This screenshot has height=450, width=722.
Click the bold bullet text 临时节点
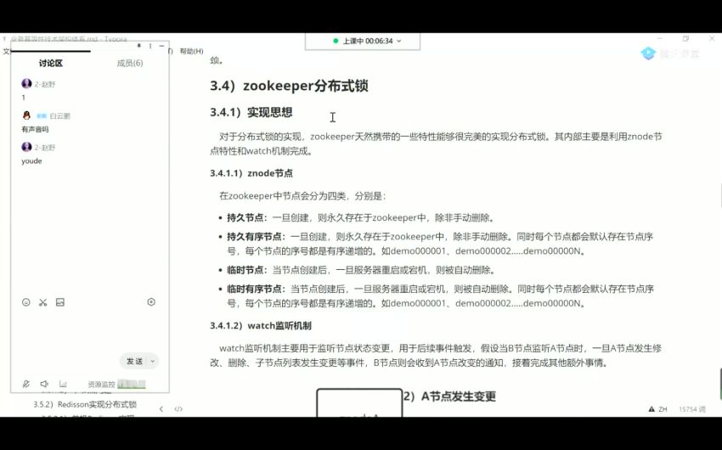point(245,270)
